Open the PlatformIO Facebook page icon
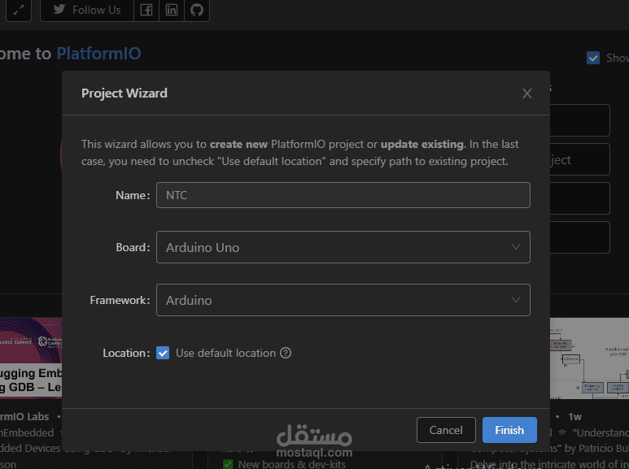This screenshot has height=469, width=629. click(x=146, y=10)
